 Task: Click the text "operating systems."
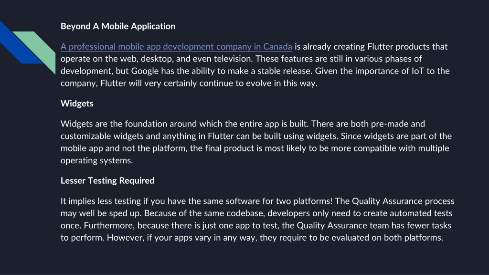tap(96, 160)
